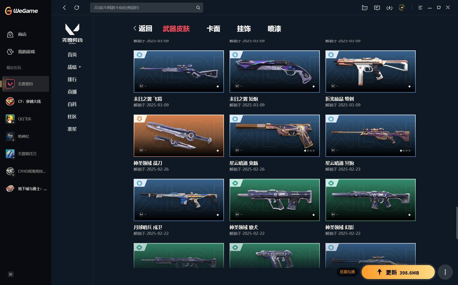Click the vertical scrollbar thumb

click(457, 223)
